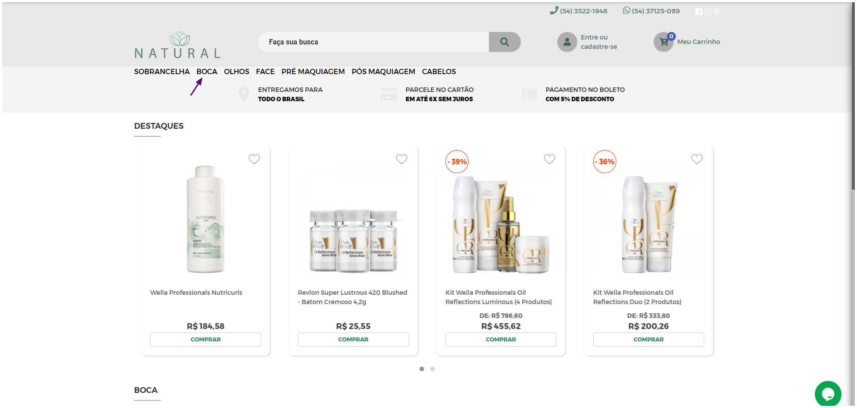Open the SOBRANCELHA category
This screenshot has height=408, width=857.
[x=162, y=71]
